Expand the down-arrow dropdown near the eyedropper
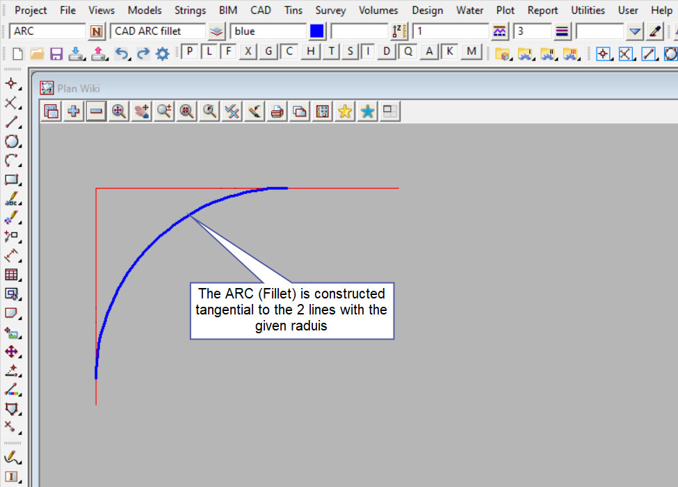 click(x=634, y=31)
